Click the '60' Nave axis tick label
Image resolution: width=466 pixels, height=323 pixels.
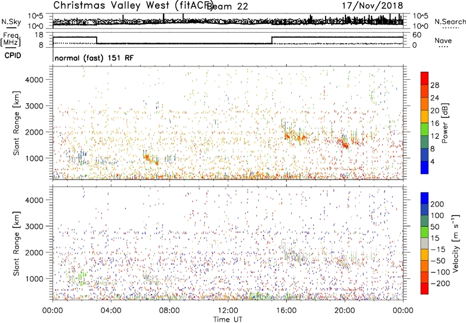click(417, 35)
